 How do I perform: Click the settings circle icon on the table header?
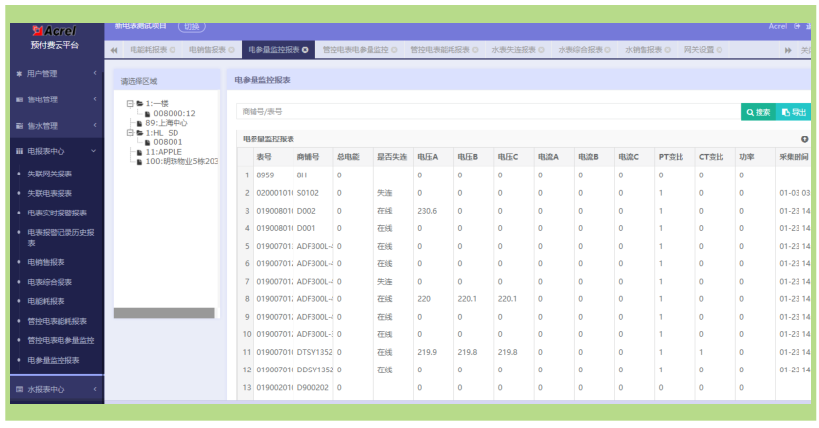pos(805,139)
